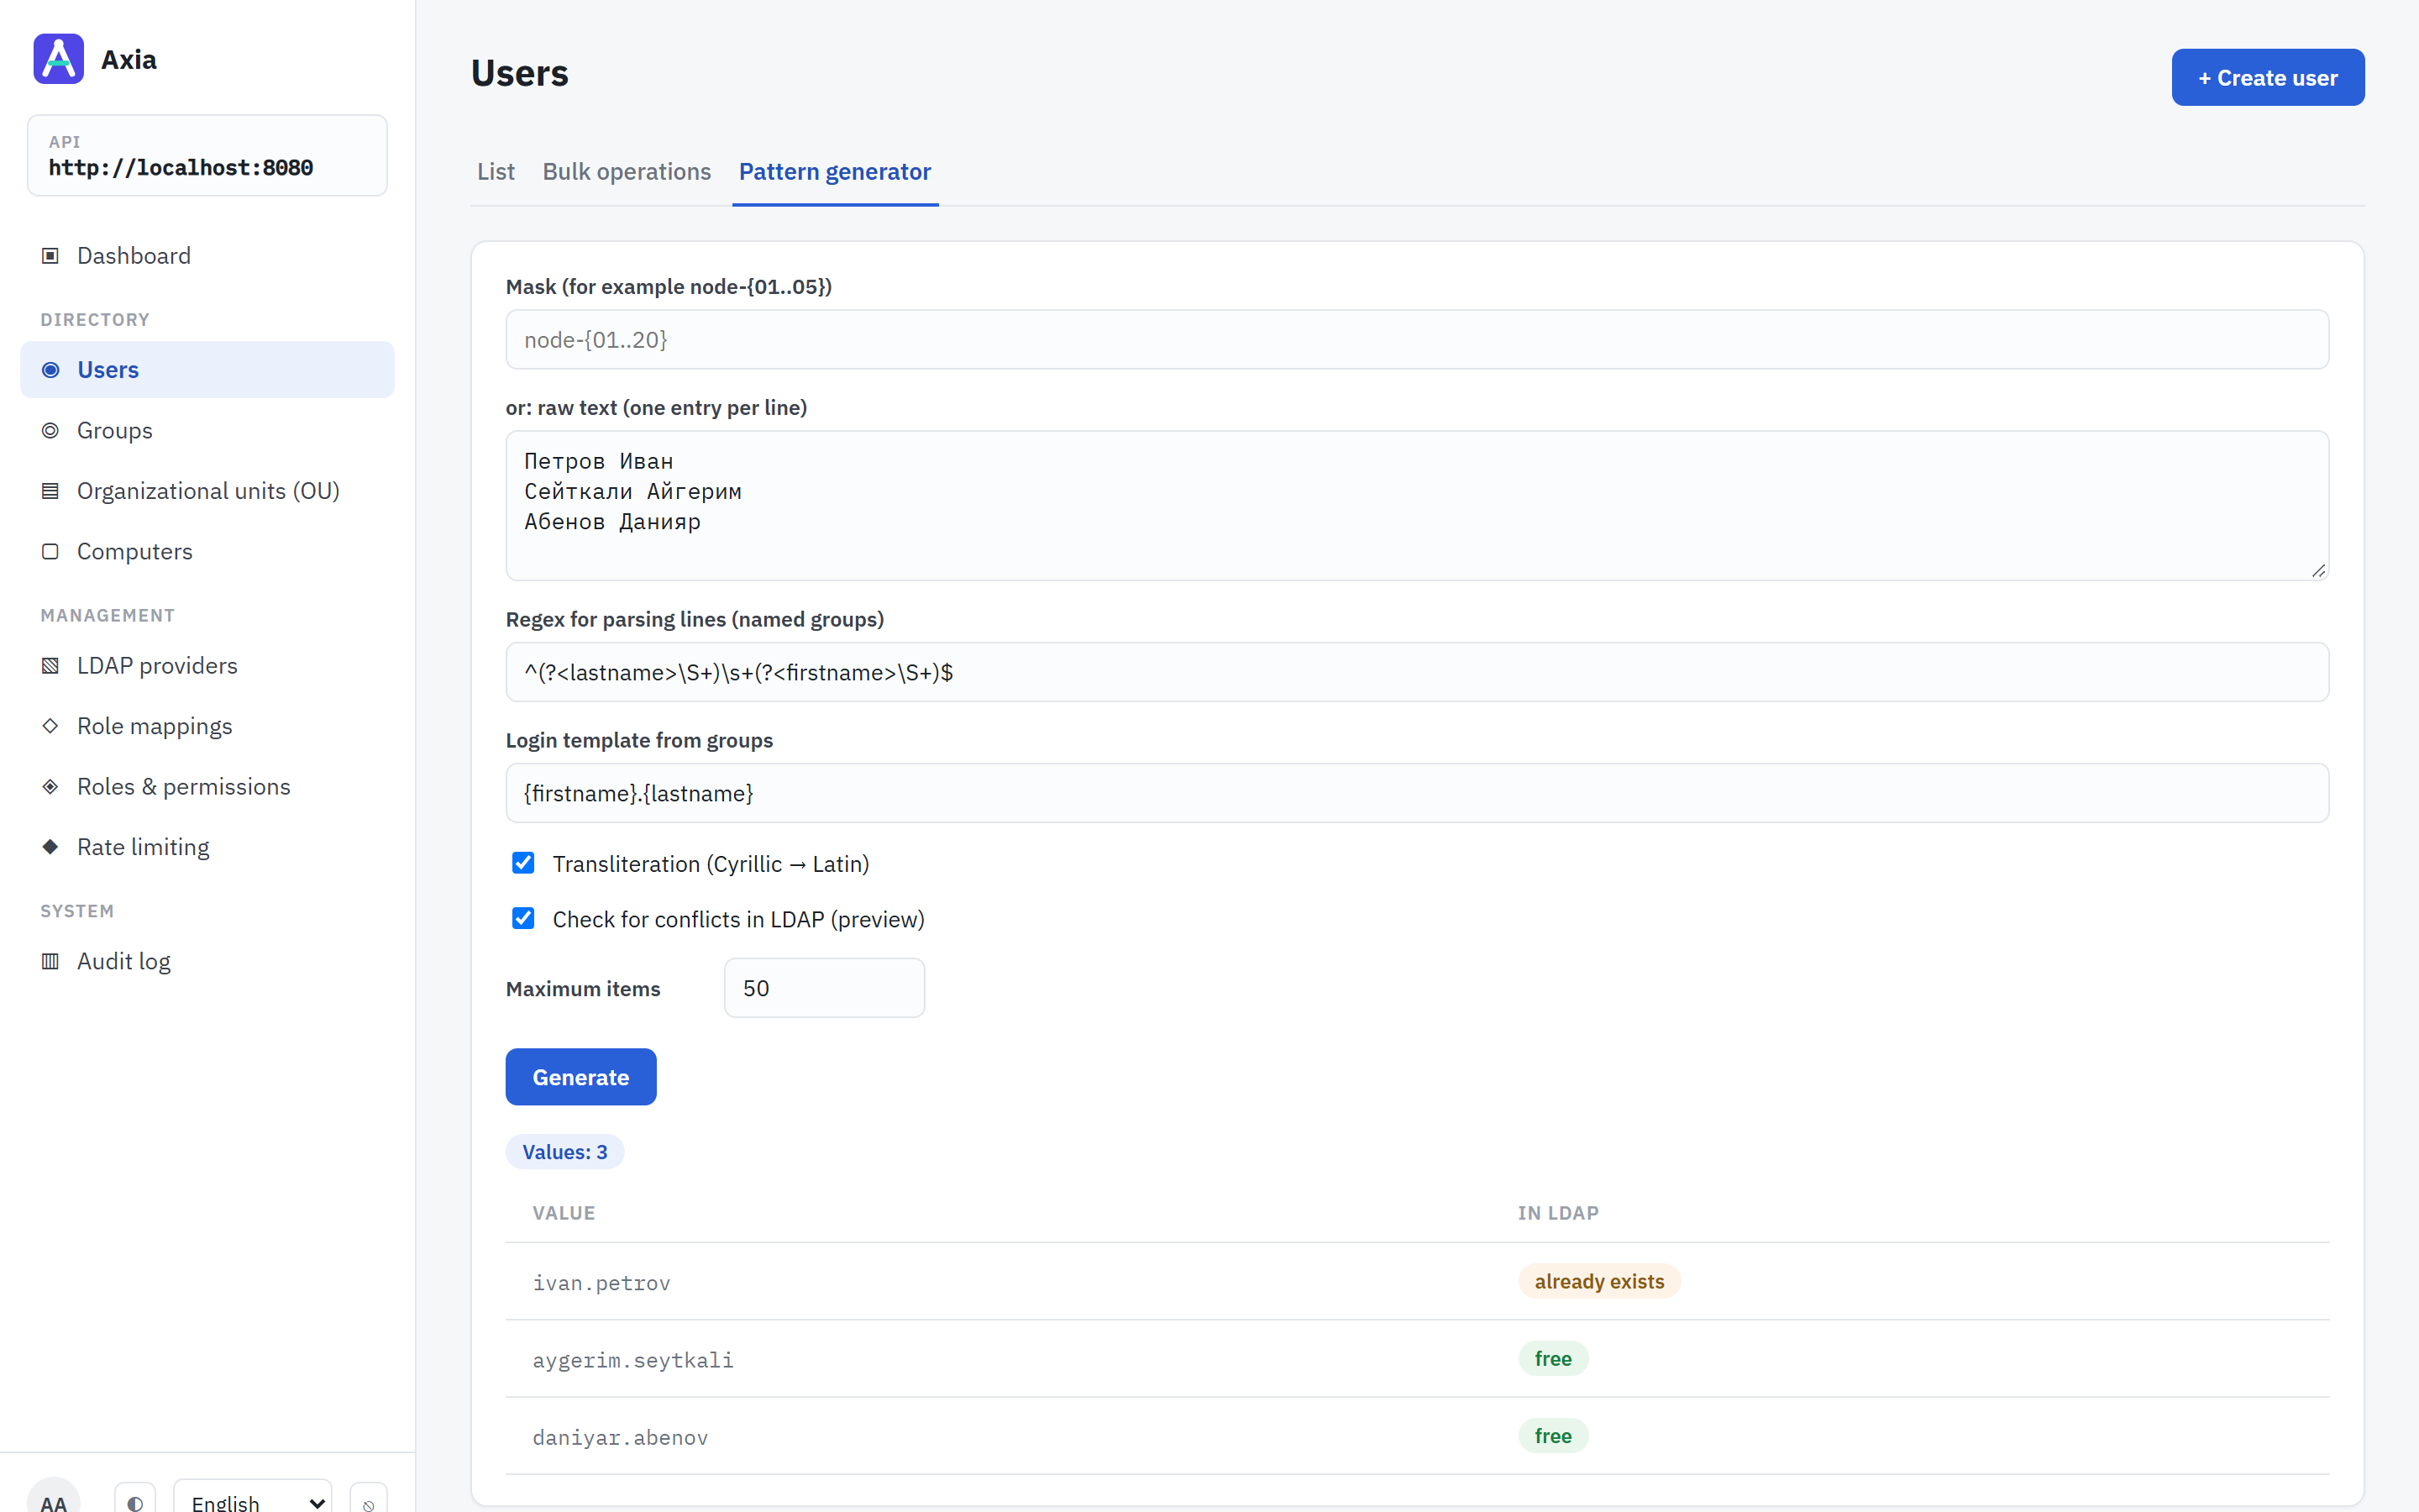Click the free badge for aygerim.seytkali
2419x1512 pixels.
[x=1553, y=1358]
